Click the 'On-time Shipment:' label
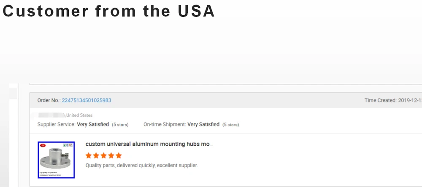This screenshot has height=187, width=422. click(165, 125)
